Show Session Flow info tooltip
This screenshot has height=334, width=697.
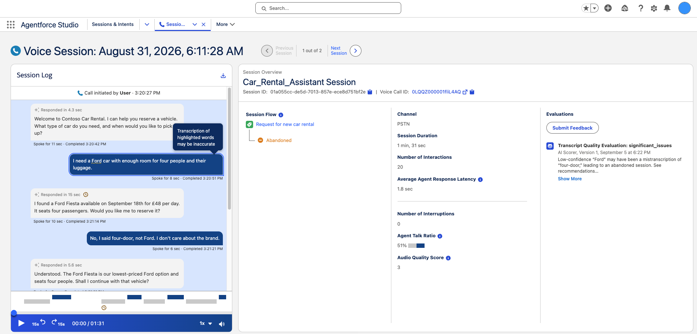pos(281,115)
